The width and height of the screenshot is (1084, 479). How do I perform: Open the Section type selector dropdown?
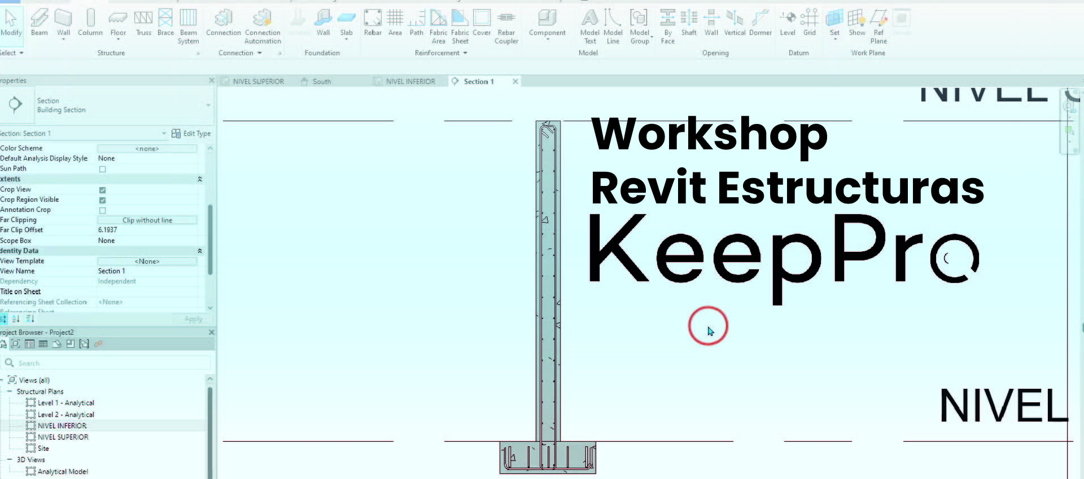pyautogui.click(x=208, y=105)
